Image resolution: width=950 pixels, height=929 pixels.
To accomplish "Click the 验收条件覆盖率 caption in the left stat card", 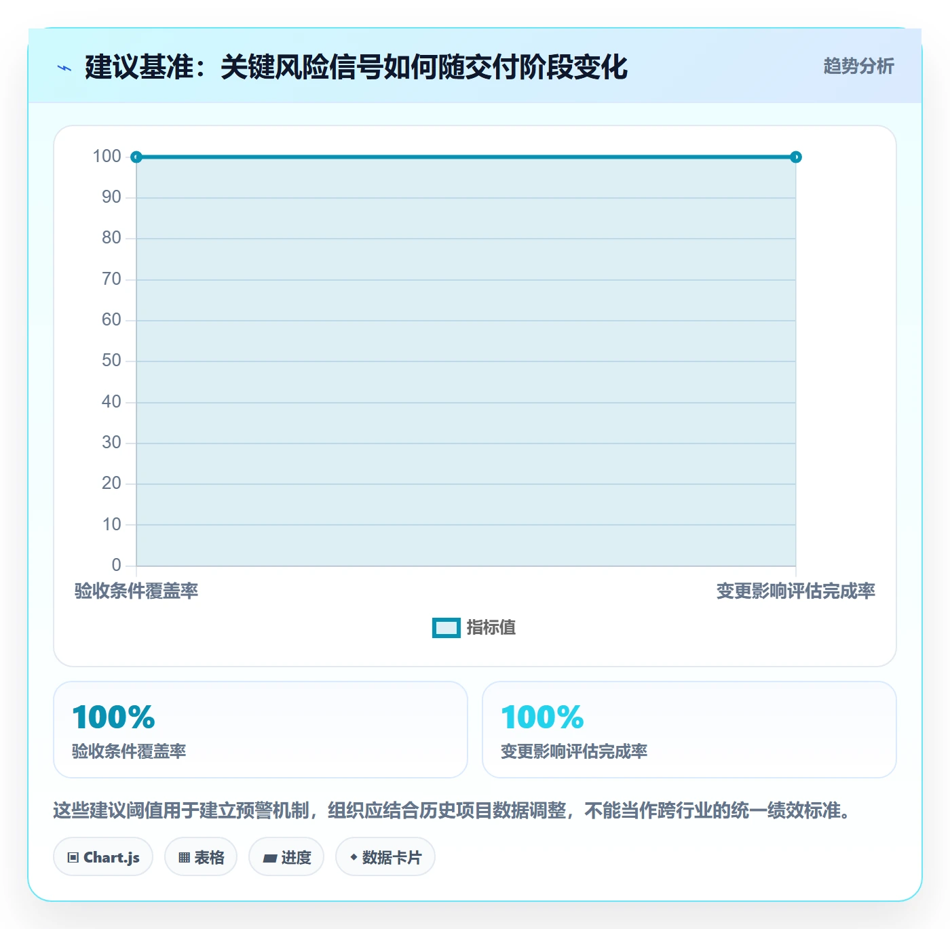I will click(x=129, y=751).
